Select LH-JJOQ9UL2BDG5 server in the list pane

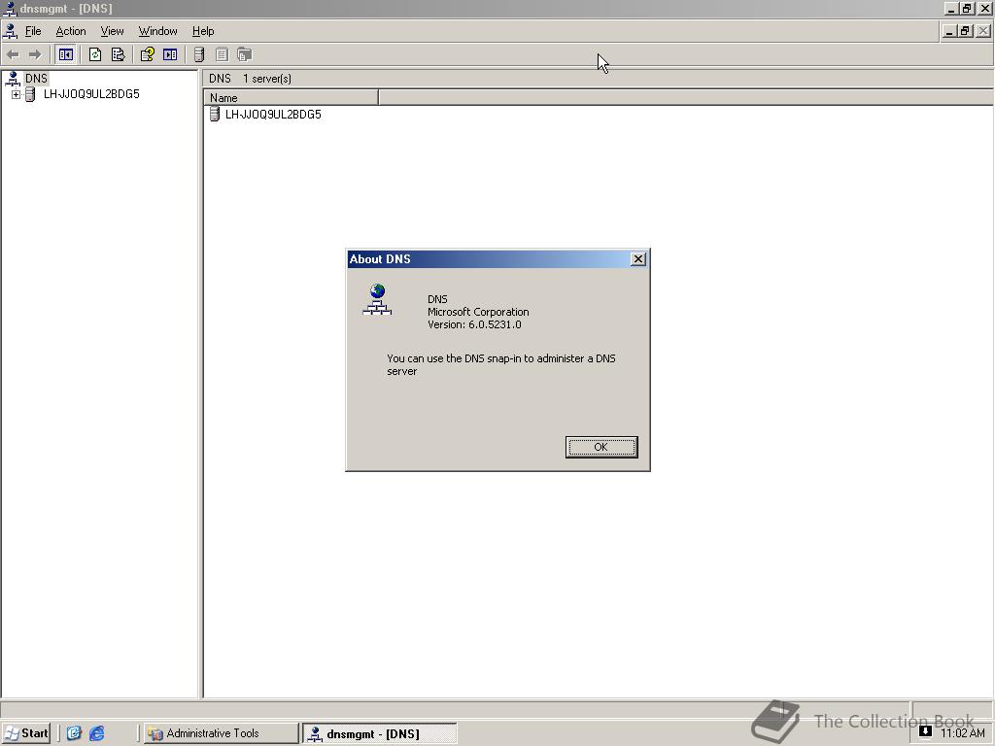[x=273, y=115]
